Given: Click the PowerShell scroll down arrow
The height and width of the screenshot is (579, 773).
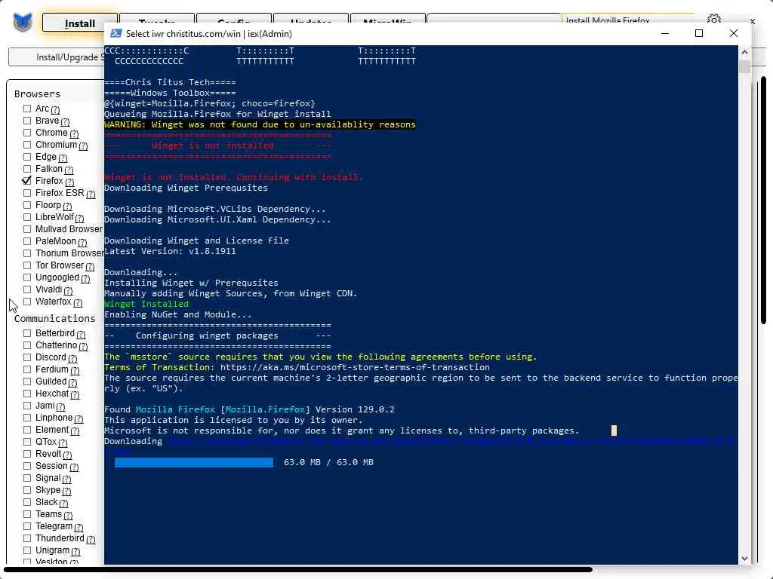Looking at the screenshot, I should tap(744, 559).
